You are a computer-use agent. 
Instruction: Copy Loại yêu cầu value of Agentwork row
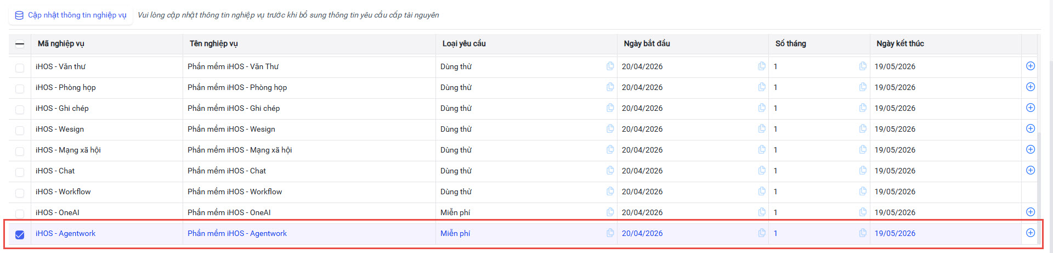pyautogui.click(x=610, y=233)
